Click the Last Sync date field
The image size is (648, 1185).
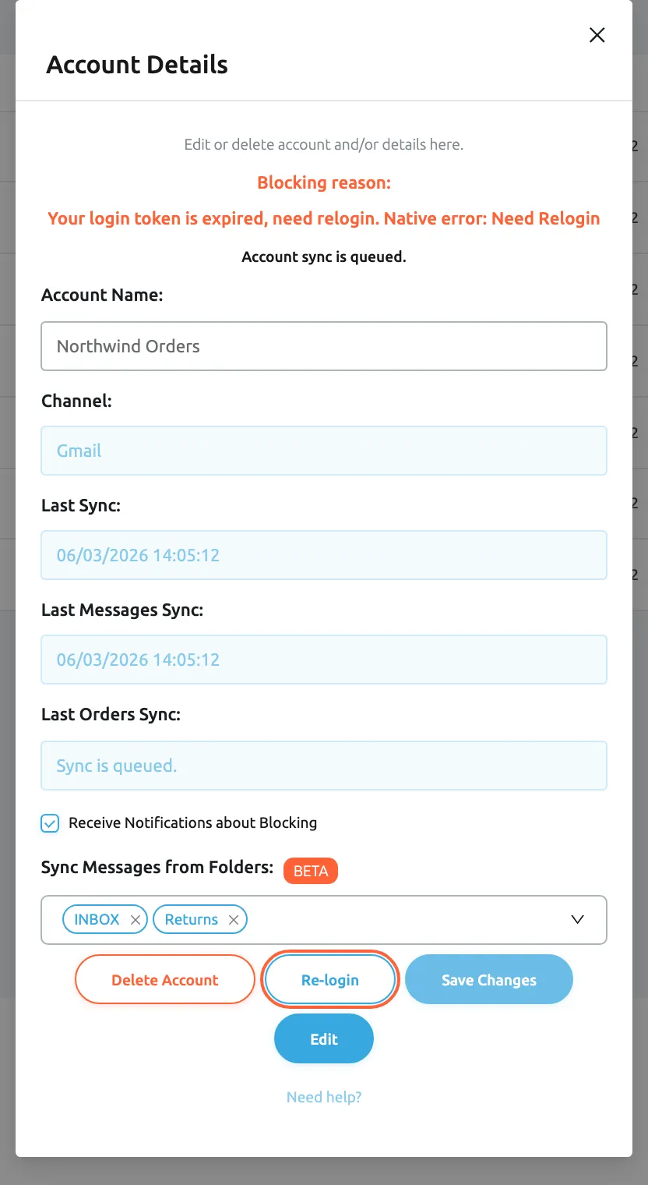324,555
